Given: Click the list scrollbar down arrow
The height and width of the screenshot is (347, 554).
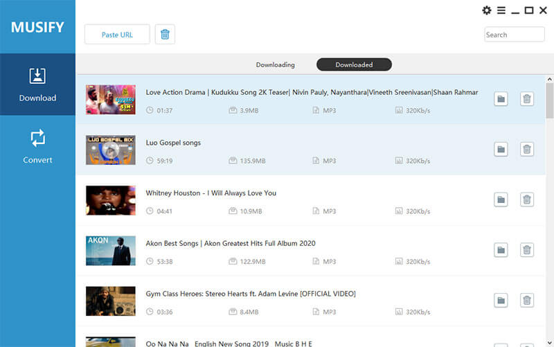Looking at the screenshot, I should click(x=549, y=343).
